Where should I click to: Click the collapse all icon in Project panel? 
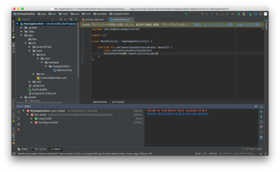coord(65,19)
